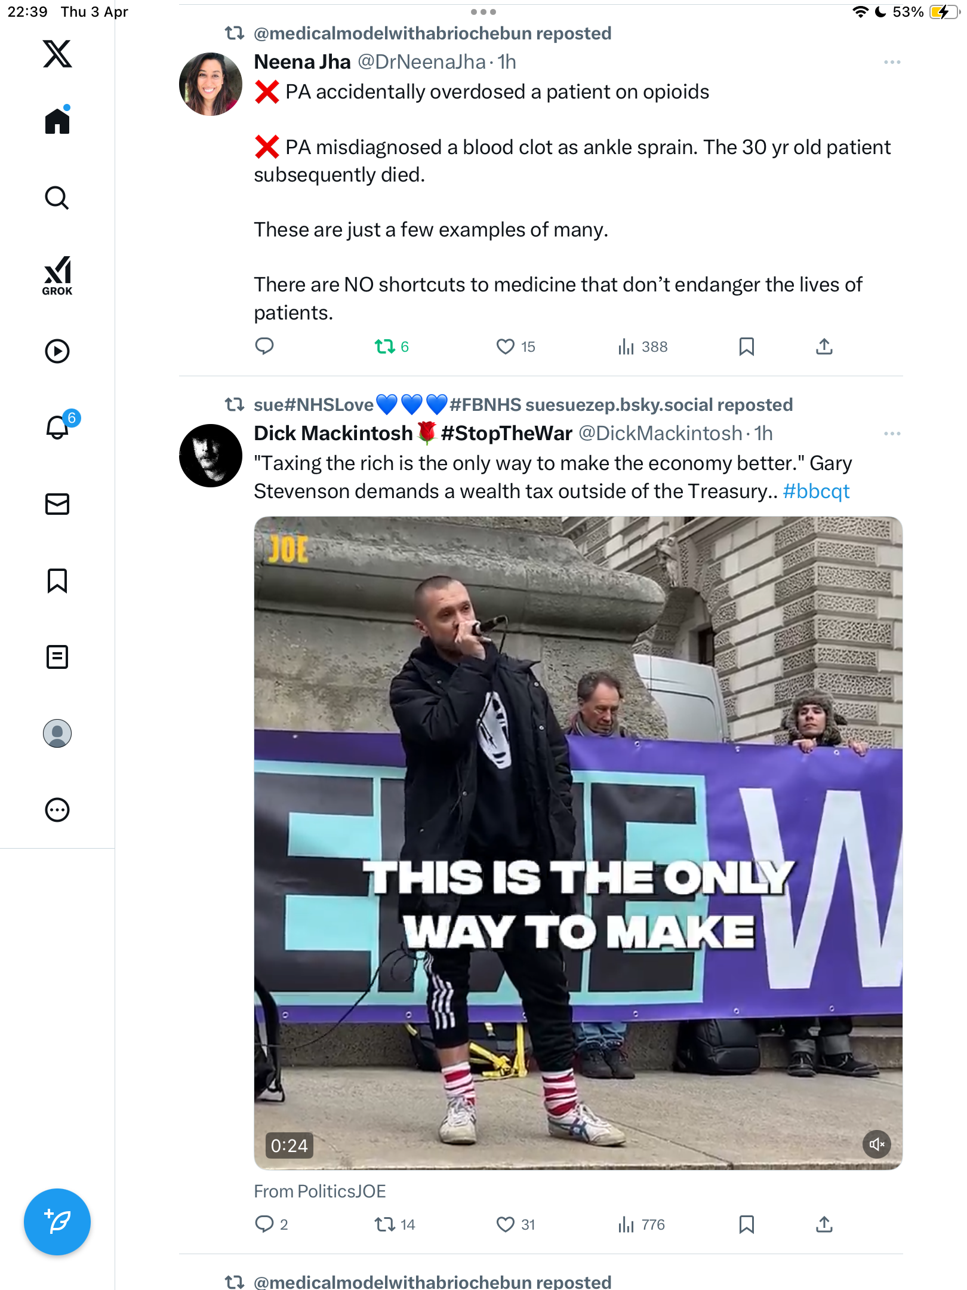
Task: Open more options on Neena Jha's post
Action: coord(892,62)
